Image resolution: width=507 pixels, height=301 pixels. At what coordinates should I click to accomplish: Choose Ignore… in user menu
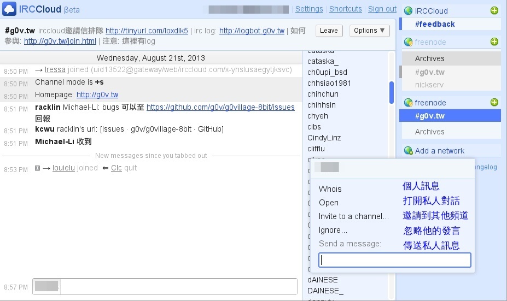[x=333, y=230]
